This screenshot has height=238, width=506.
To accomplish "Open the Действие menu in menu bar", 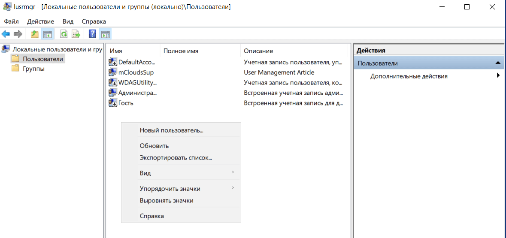I will [40, 21].
